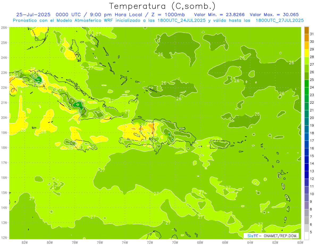The width and height of the screenshot is (319, 246).
Task: Click the 25N latitude axis label
Action: pos(4,42)
